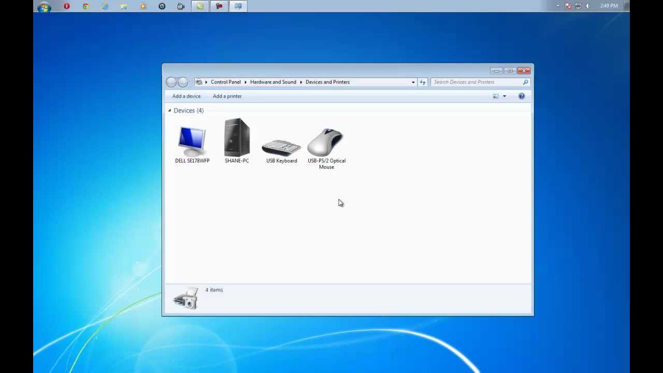This screenshot has height=373, width=663.
Task: Show hidden system tray icons
Action: (558, 6)
